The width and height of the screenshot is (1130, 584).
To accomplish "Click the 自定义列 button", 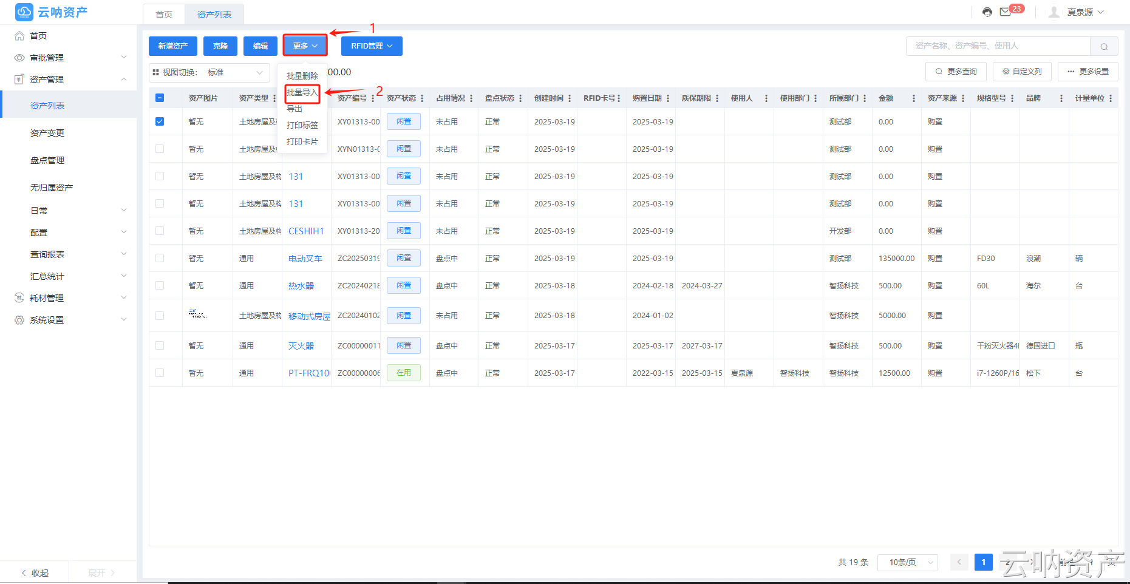I will 1022,72.
